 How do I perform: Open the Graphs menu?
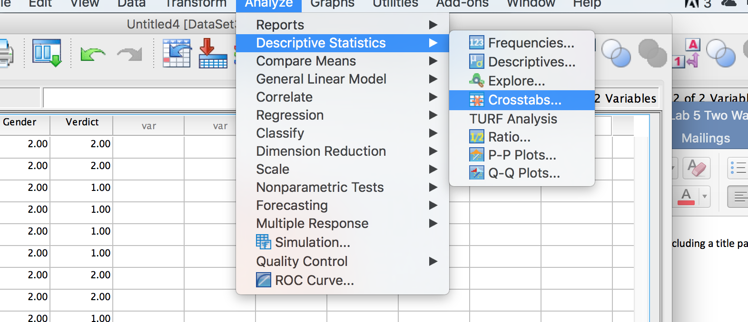click(x=332, y=5)
